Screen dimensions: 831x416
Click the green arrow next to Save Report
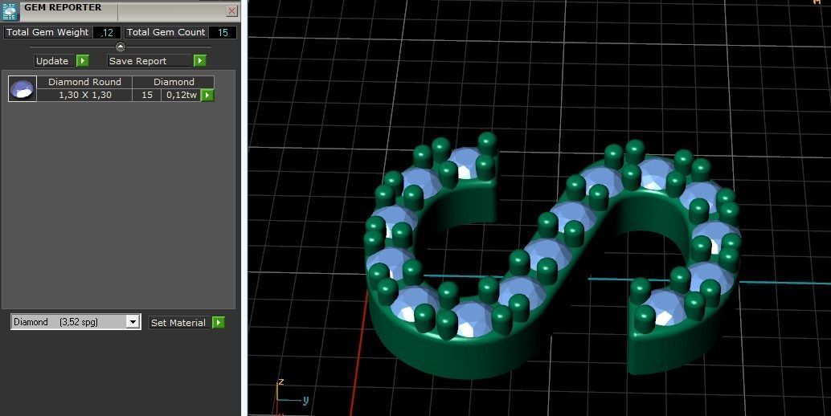[200, 61]
